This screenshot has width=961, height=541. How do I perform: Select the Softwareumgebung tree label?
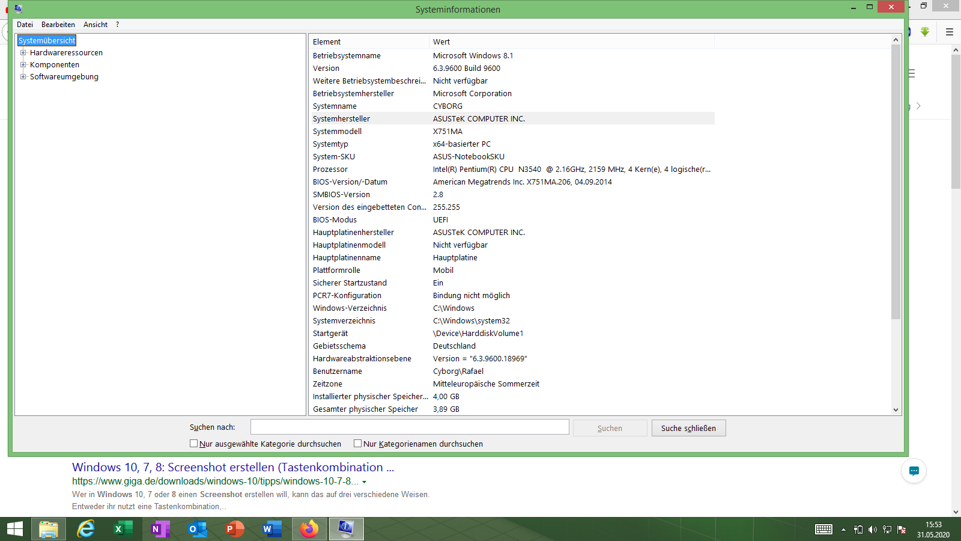pyautogui.click(x=64, y=76)
